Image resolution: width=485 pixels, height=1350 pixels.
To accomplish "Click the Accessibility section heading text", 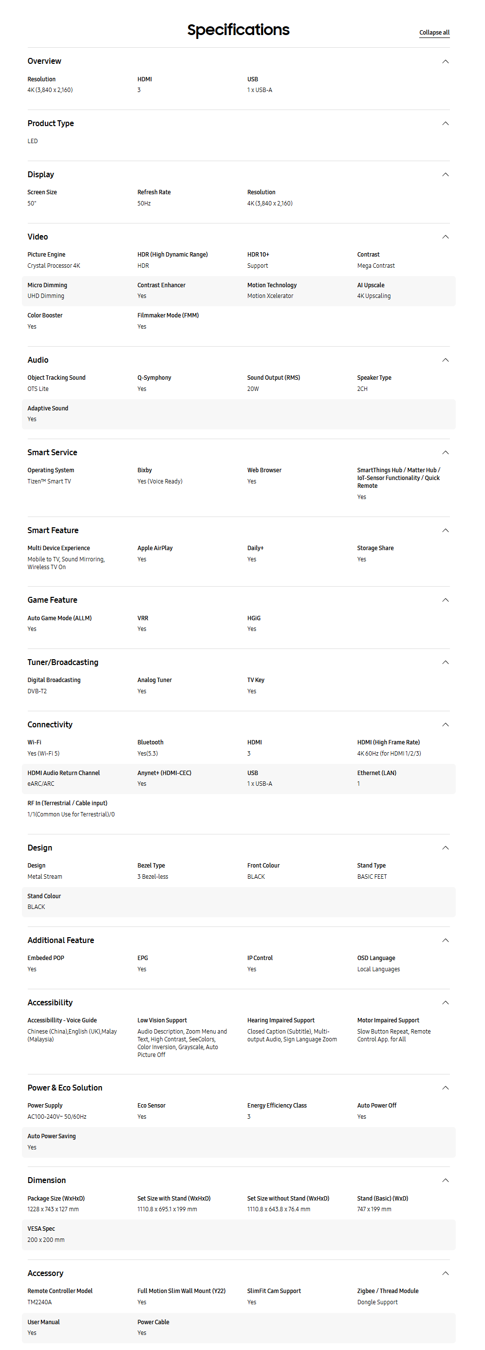I will pyautogui.click(x=50, y=1002).
